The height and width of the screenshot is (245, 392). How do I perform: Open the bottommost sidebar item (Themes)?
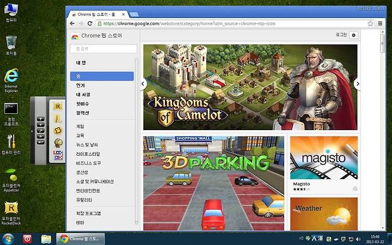pos(80,223)
